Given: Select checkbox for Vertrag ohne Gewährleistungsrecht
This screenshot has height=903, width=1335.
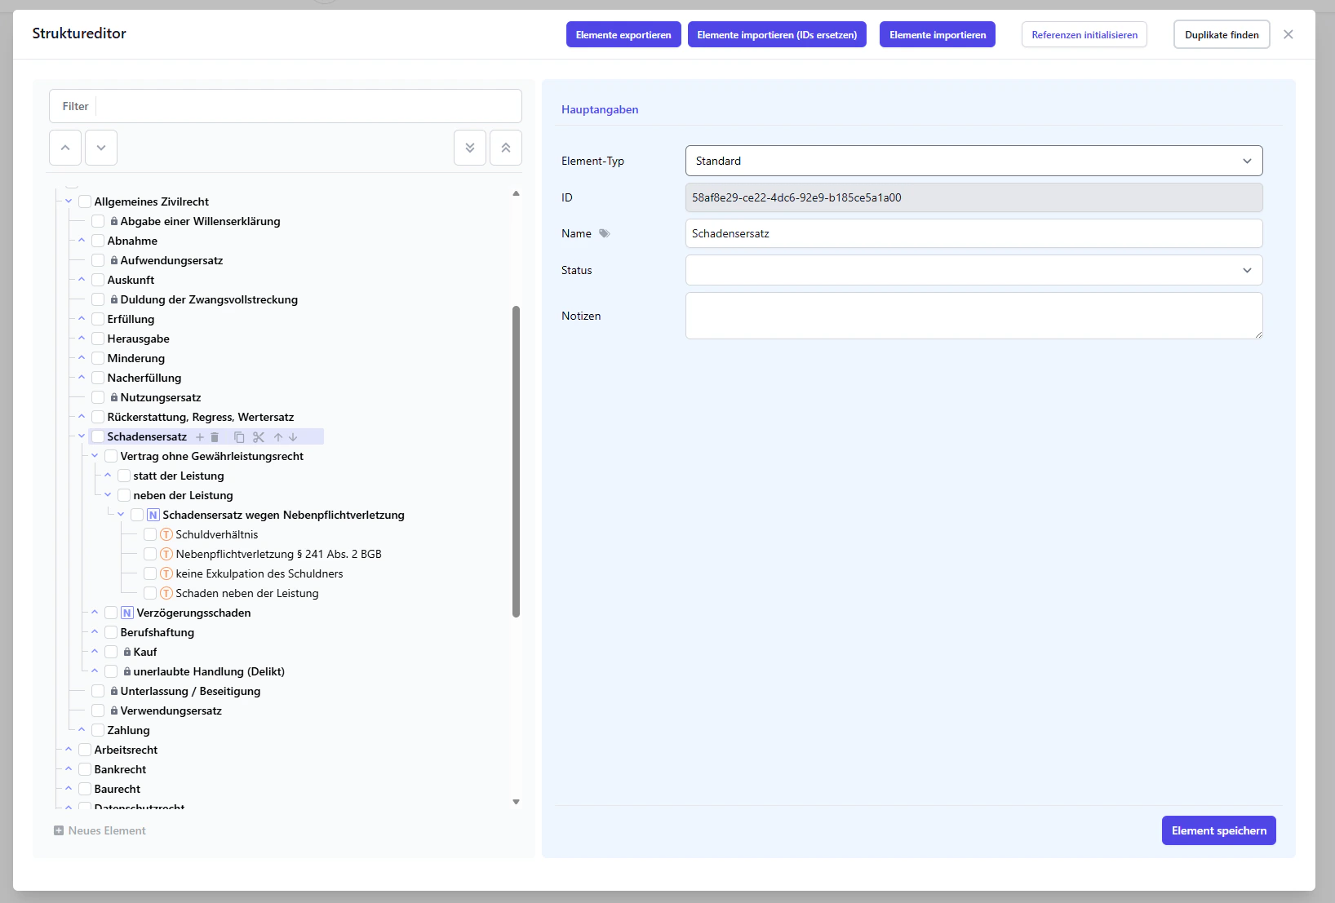Looking at the screenshot, I should pyautogui.click(x=111, y=456).
